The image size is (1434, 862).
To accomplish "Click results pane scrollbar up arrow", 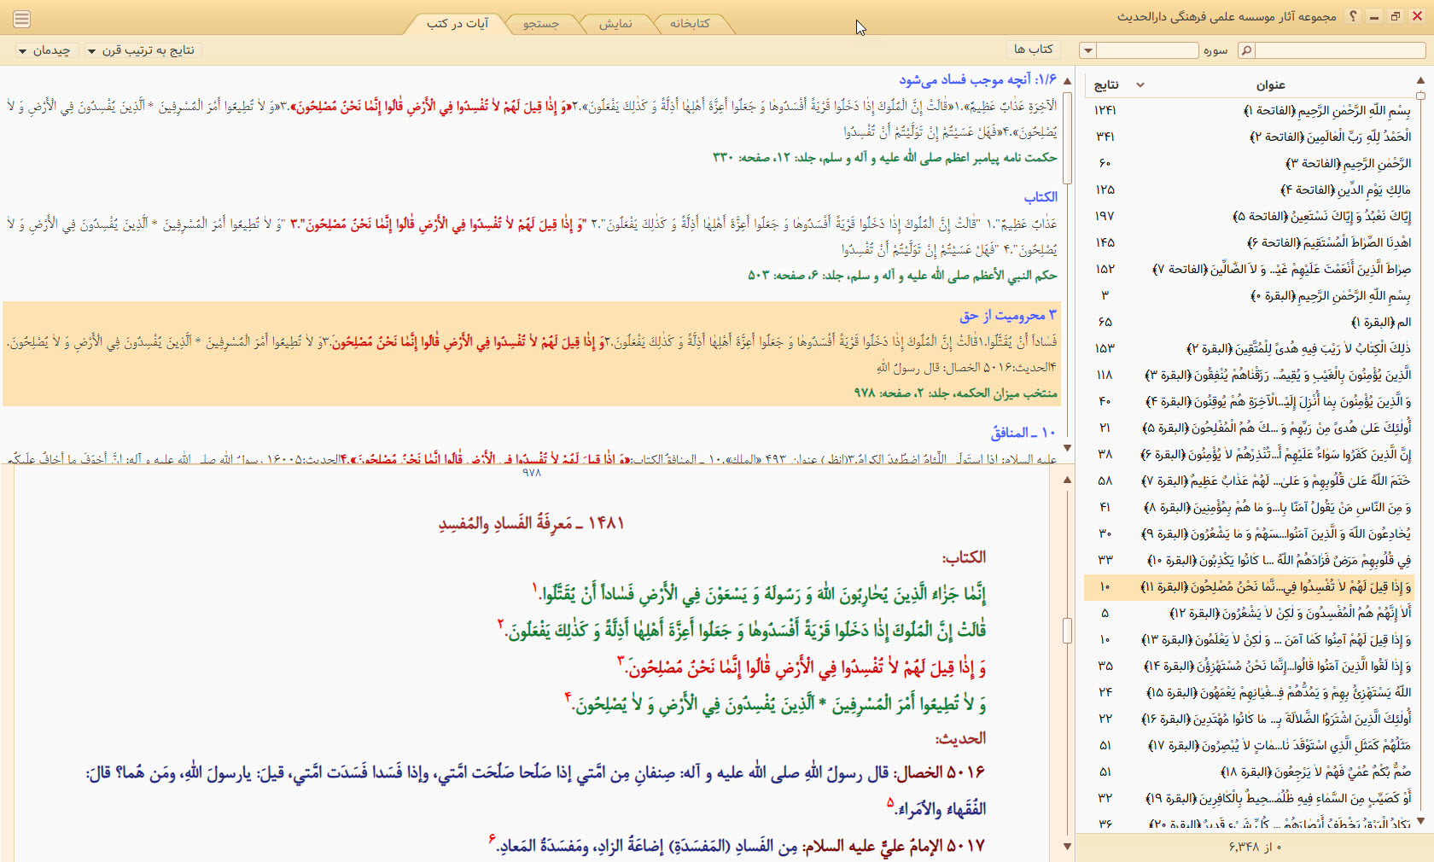I will click(1067, 81).
